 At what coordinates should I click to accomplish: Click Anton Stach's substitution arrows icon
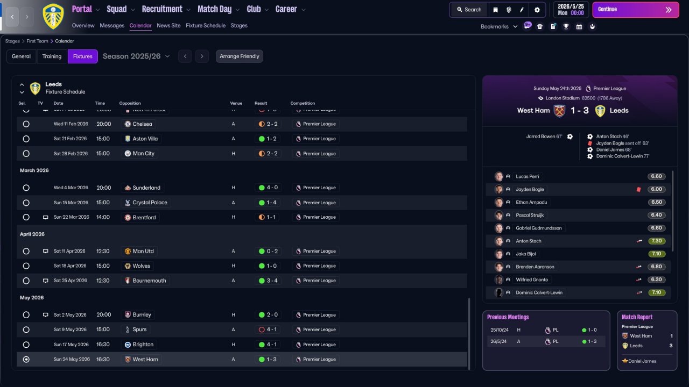click(x=639, y=241)
